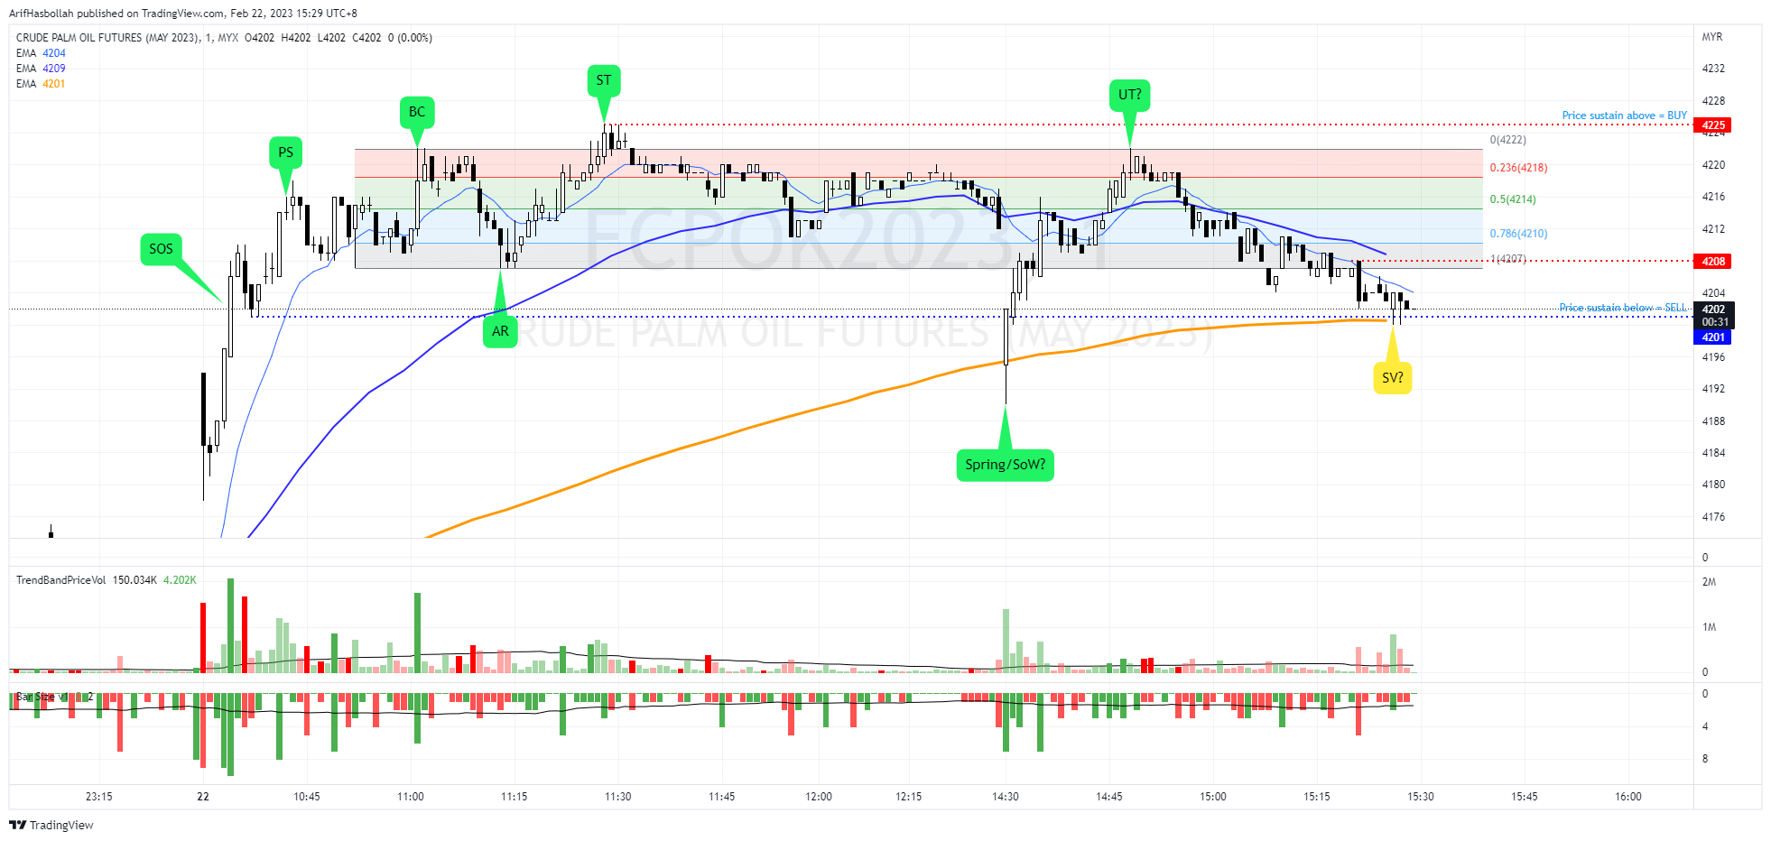The width and height of the screenshot is (1771, 841).
Task: Click the MYR currency label
Action: [x=1712, y=37]
